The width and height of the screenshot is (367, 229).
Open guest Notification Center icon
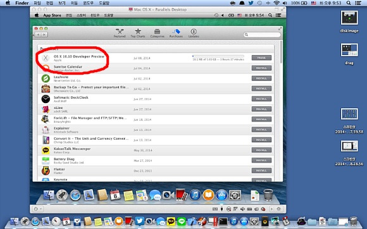[x=278, y=15]
